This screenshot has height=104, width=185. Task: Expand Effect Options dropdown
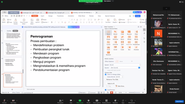point(132,62)
